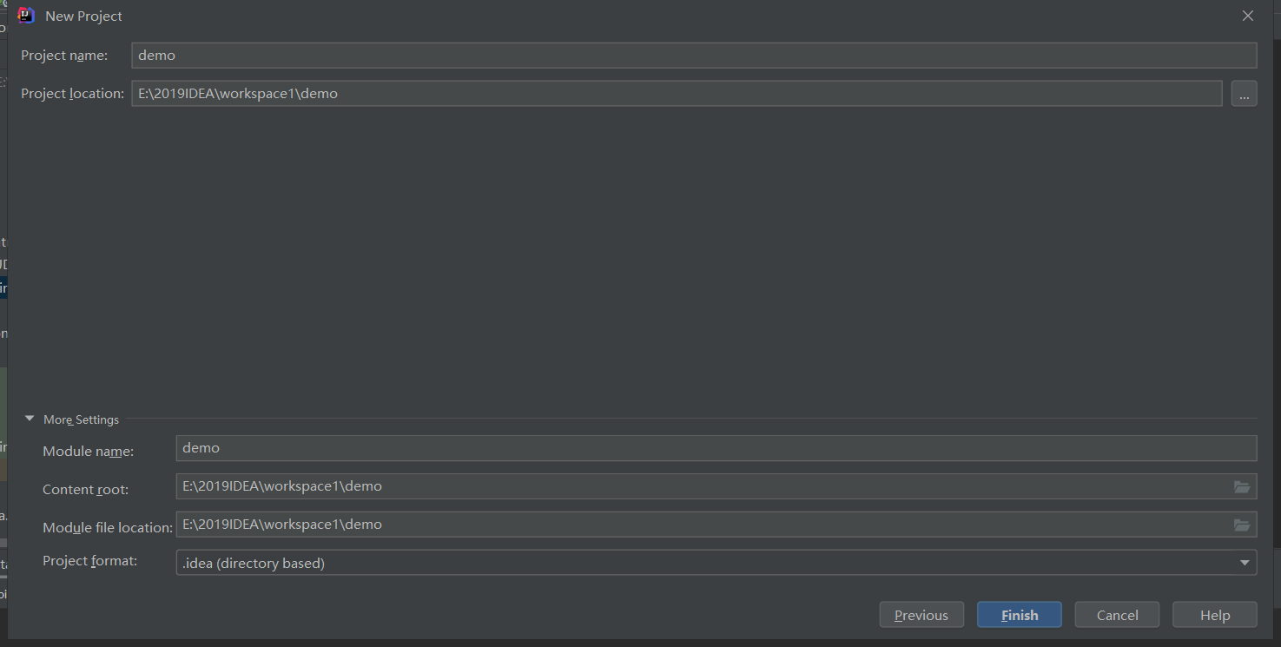Edit the Module name field
Image resolution: width=1281 pixels, height=647 pixels.
click(x=716, y=448)
